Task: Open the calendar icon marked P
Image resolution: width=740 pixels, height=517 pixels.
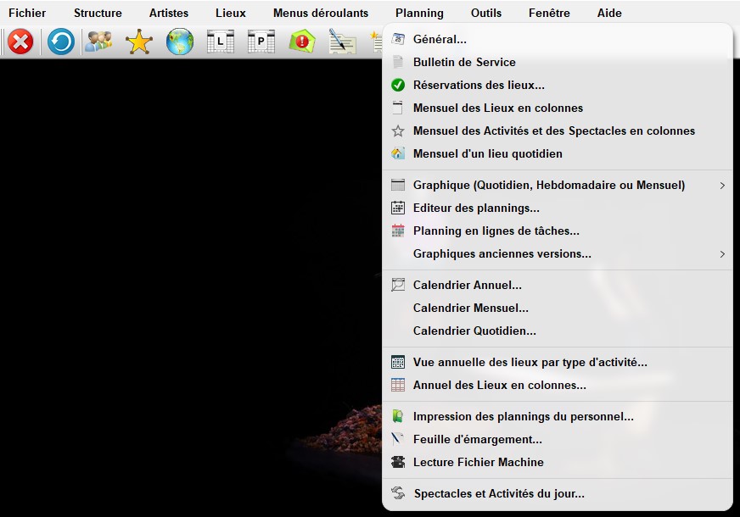Action: (261, 42)
